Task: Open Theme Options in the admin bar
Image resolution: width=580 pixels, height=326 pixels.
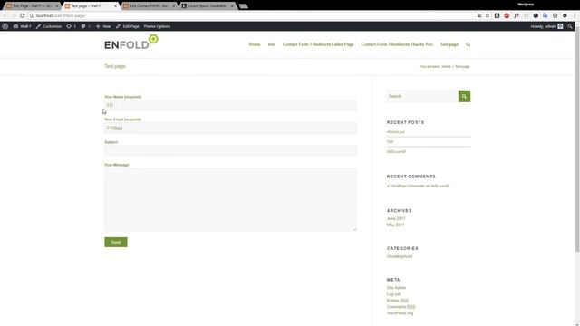Action: click(157, 26)
